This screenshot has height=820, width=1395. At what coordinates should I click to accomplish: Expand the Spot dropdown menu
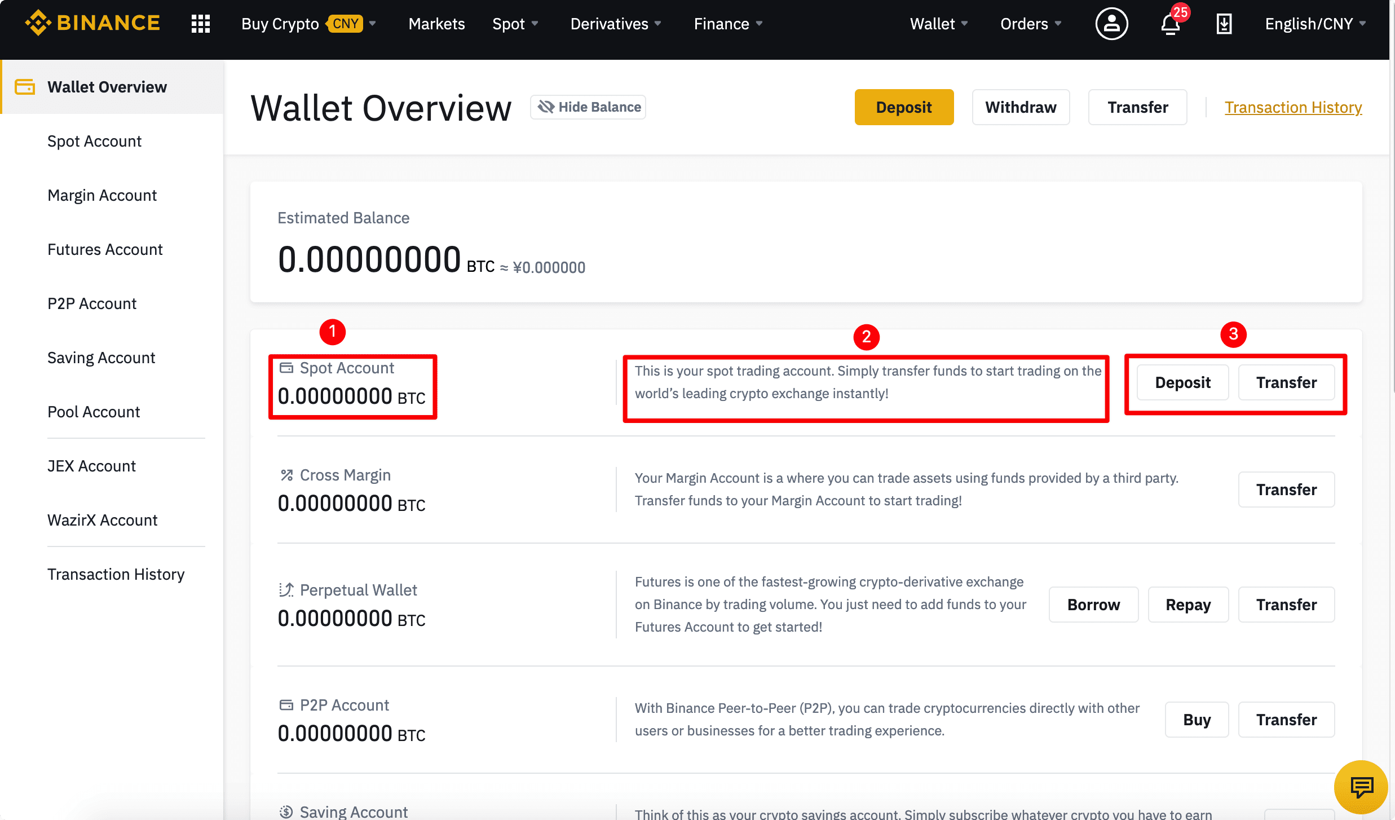tap(515, 24)
